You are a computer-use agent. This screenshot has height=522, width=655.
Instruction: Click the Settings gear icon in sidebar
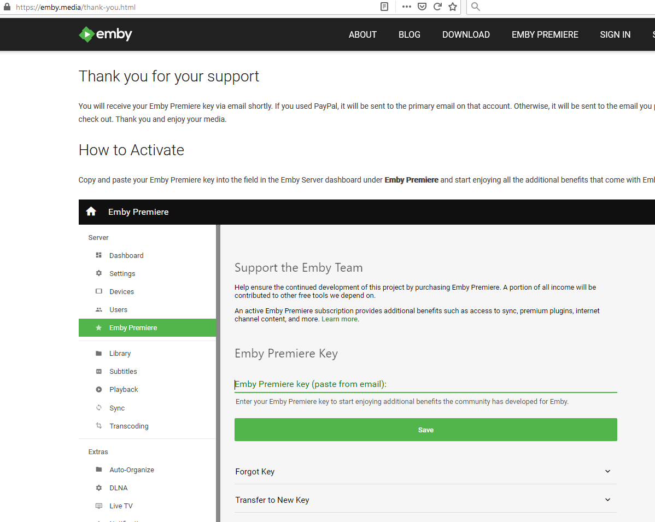pyautogui.click(x=99, y=273)
